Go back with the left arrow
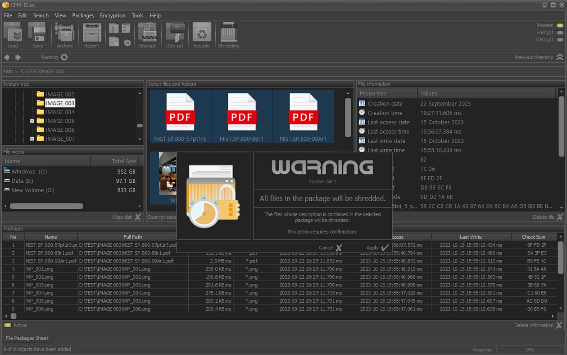 (x=7, y=57)
